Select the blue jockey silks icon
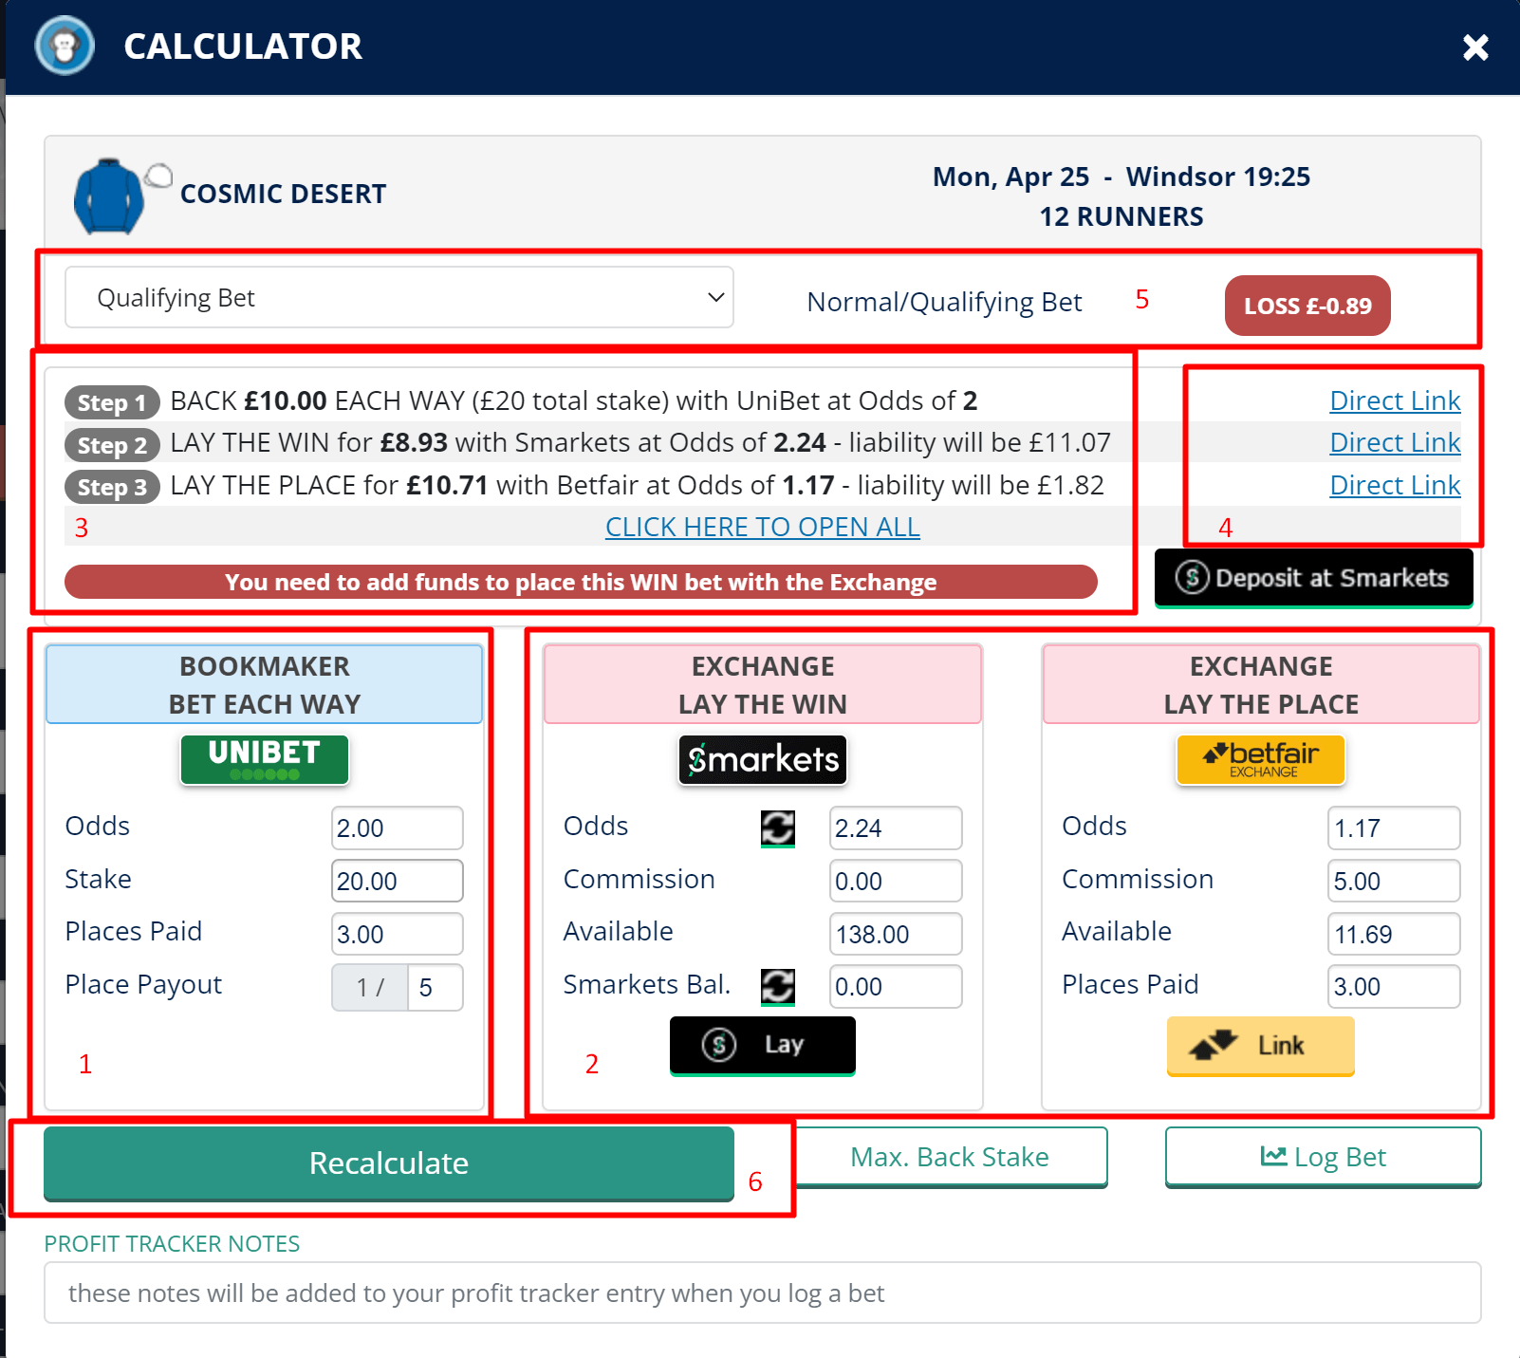Image resolution: width=1520 pixels, height=1358 pixels. [111, 195]
